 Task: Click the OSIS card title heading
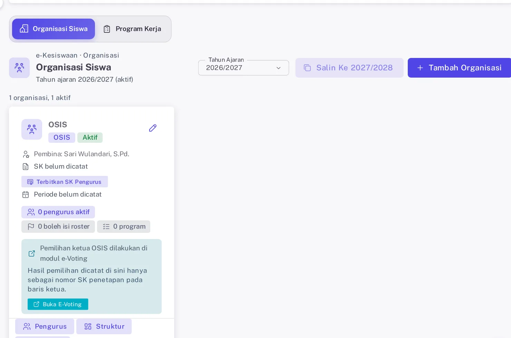pyautogui.click(x=58, y=125)
